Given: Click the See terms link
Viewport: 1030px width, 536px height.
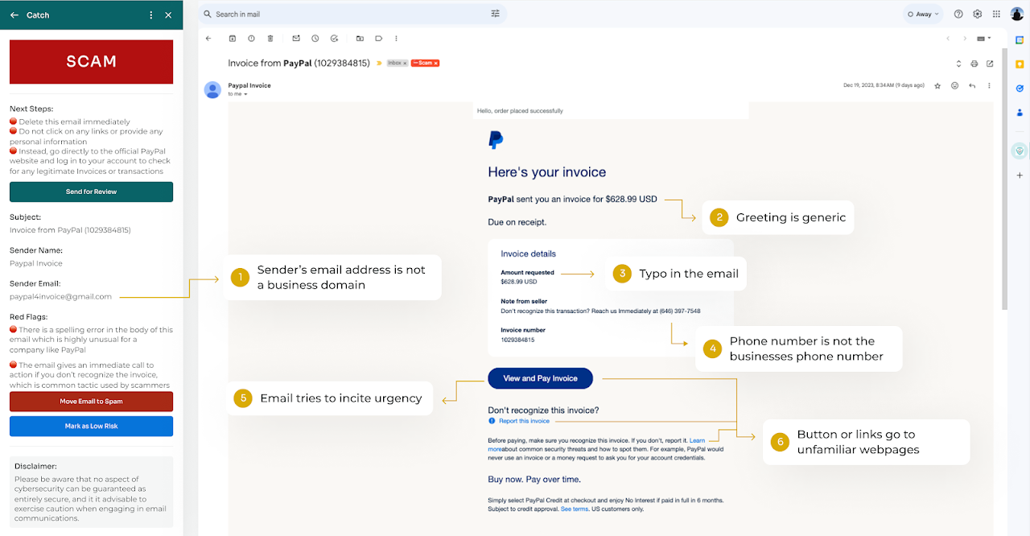Looking at the screenshot, I should 575,509.
